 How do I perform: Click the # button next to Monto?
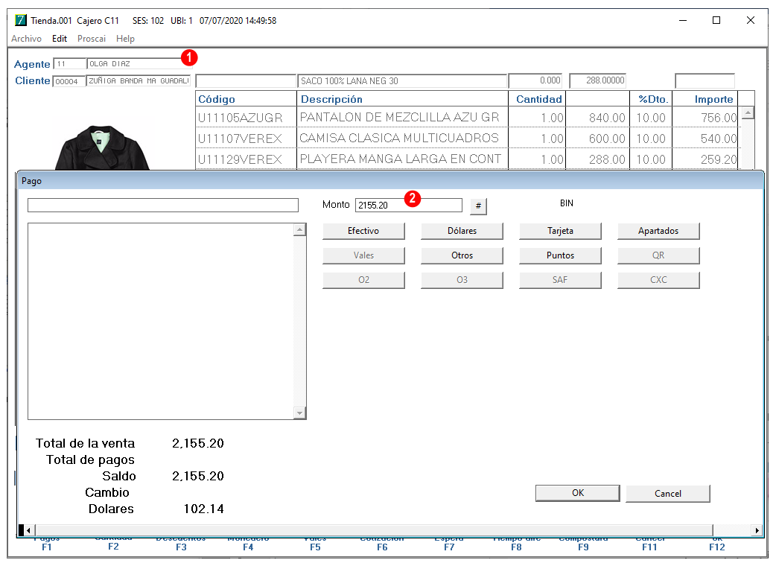pyautogui.click(x=478, y=206)
